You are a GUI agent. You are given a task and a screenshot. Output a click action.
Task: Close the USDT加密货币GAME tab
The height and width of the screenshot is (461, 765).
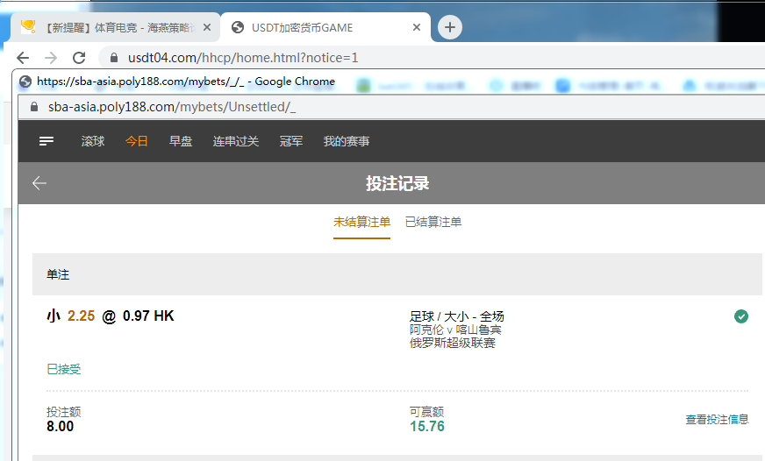click(417, 27)
